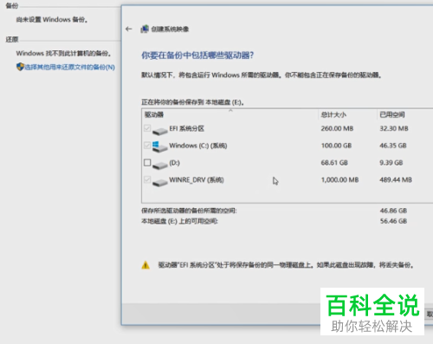Click the 创建系统映像 wizard title icon

coord(145,29)
